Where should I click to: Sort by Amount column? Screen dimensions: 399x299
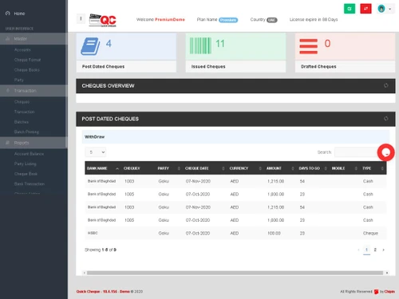pos(280,168)
